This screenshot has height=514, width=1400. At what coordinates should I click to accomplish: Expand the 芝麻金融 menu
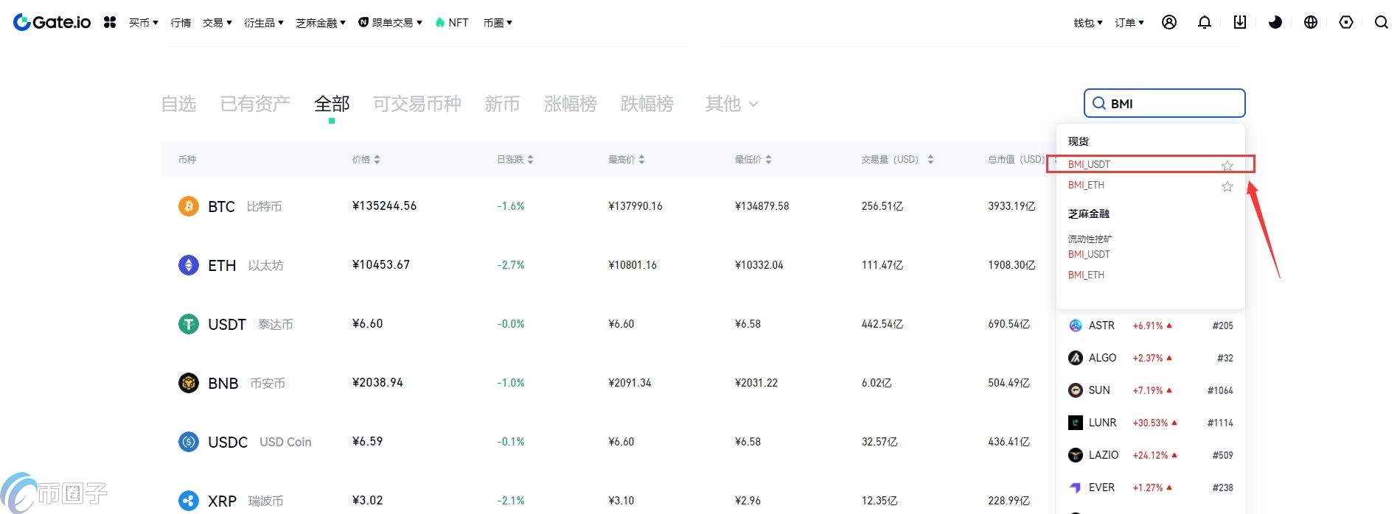click(x=321, y=23)
